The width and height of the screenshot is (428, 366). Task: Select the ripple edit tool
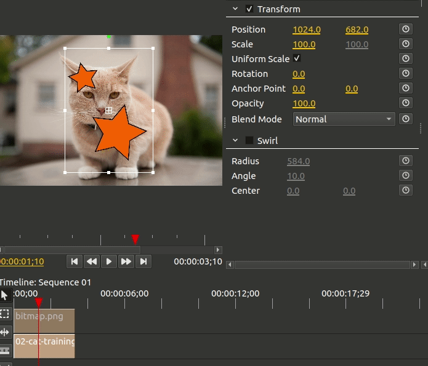[x=5, y=332]
